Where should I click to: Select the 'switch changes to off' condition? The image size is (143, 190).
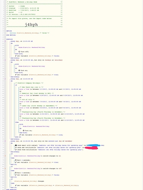[x=38, y=169]
